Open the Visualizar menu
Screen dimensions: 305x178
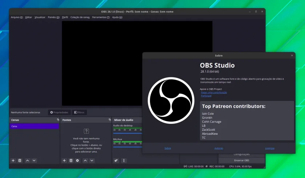tap(40, 17)
